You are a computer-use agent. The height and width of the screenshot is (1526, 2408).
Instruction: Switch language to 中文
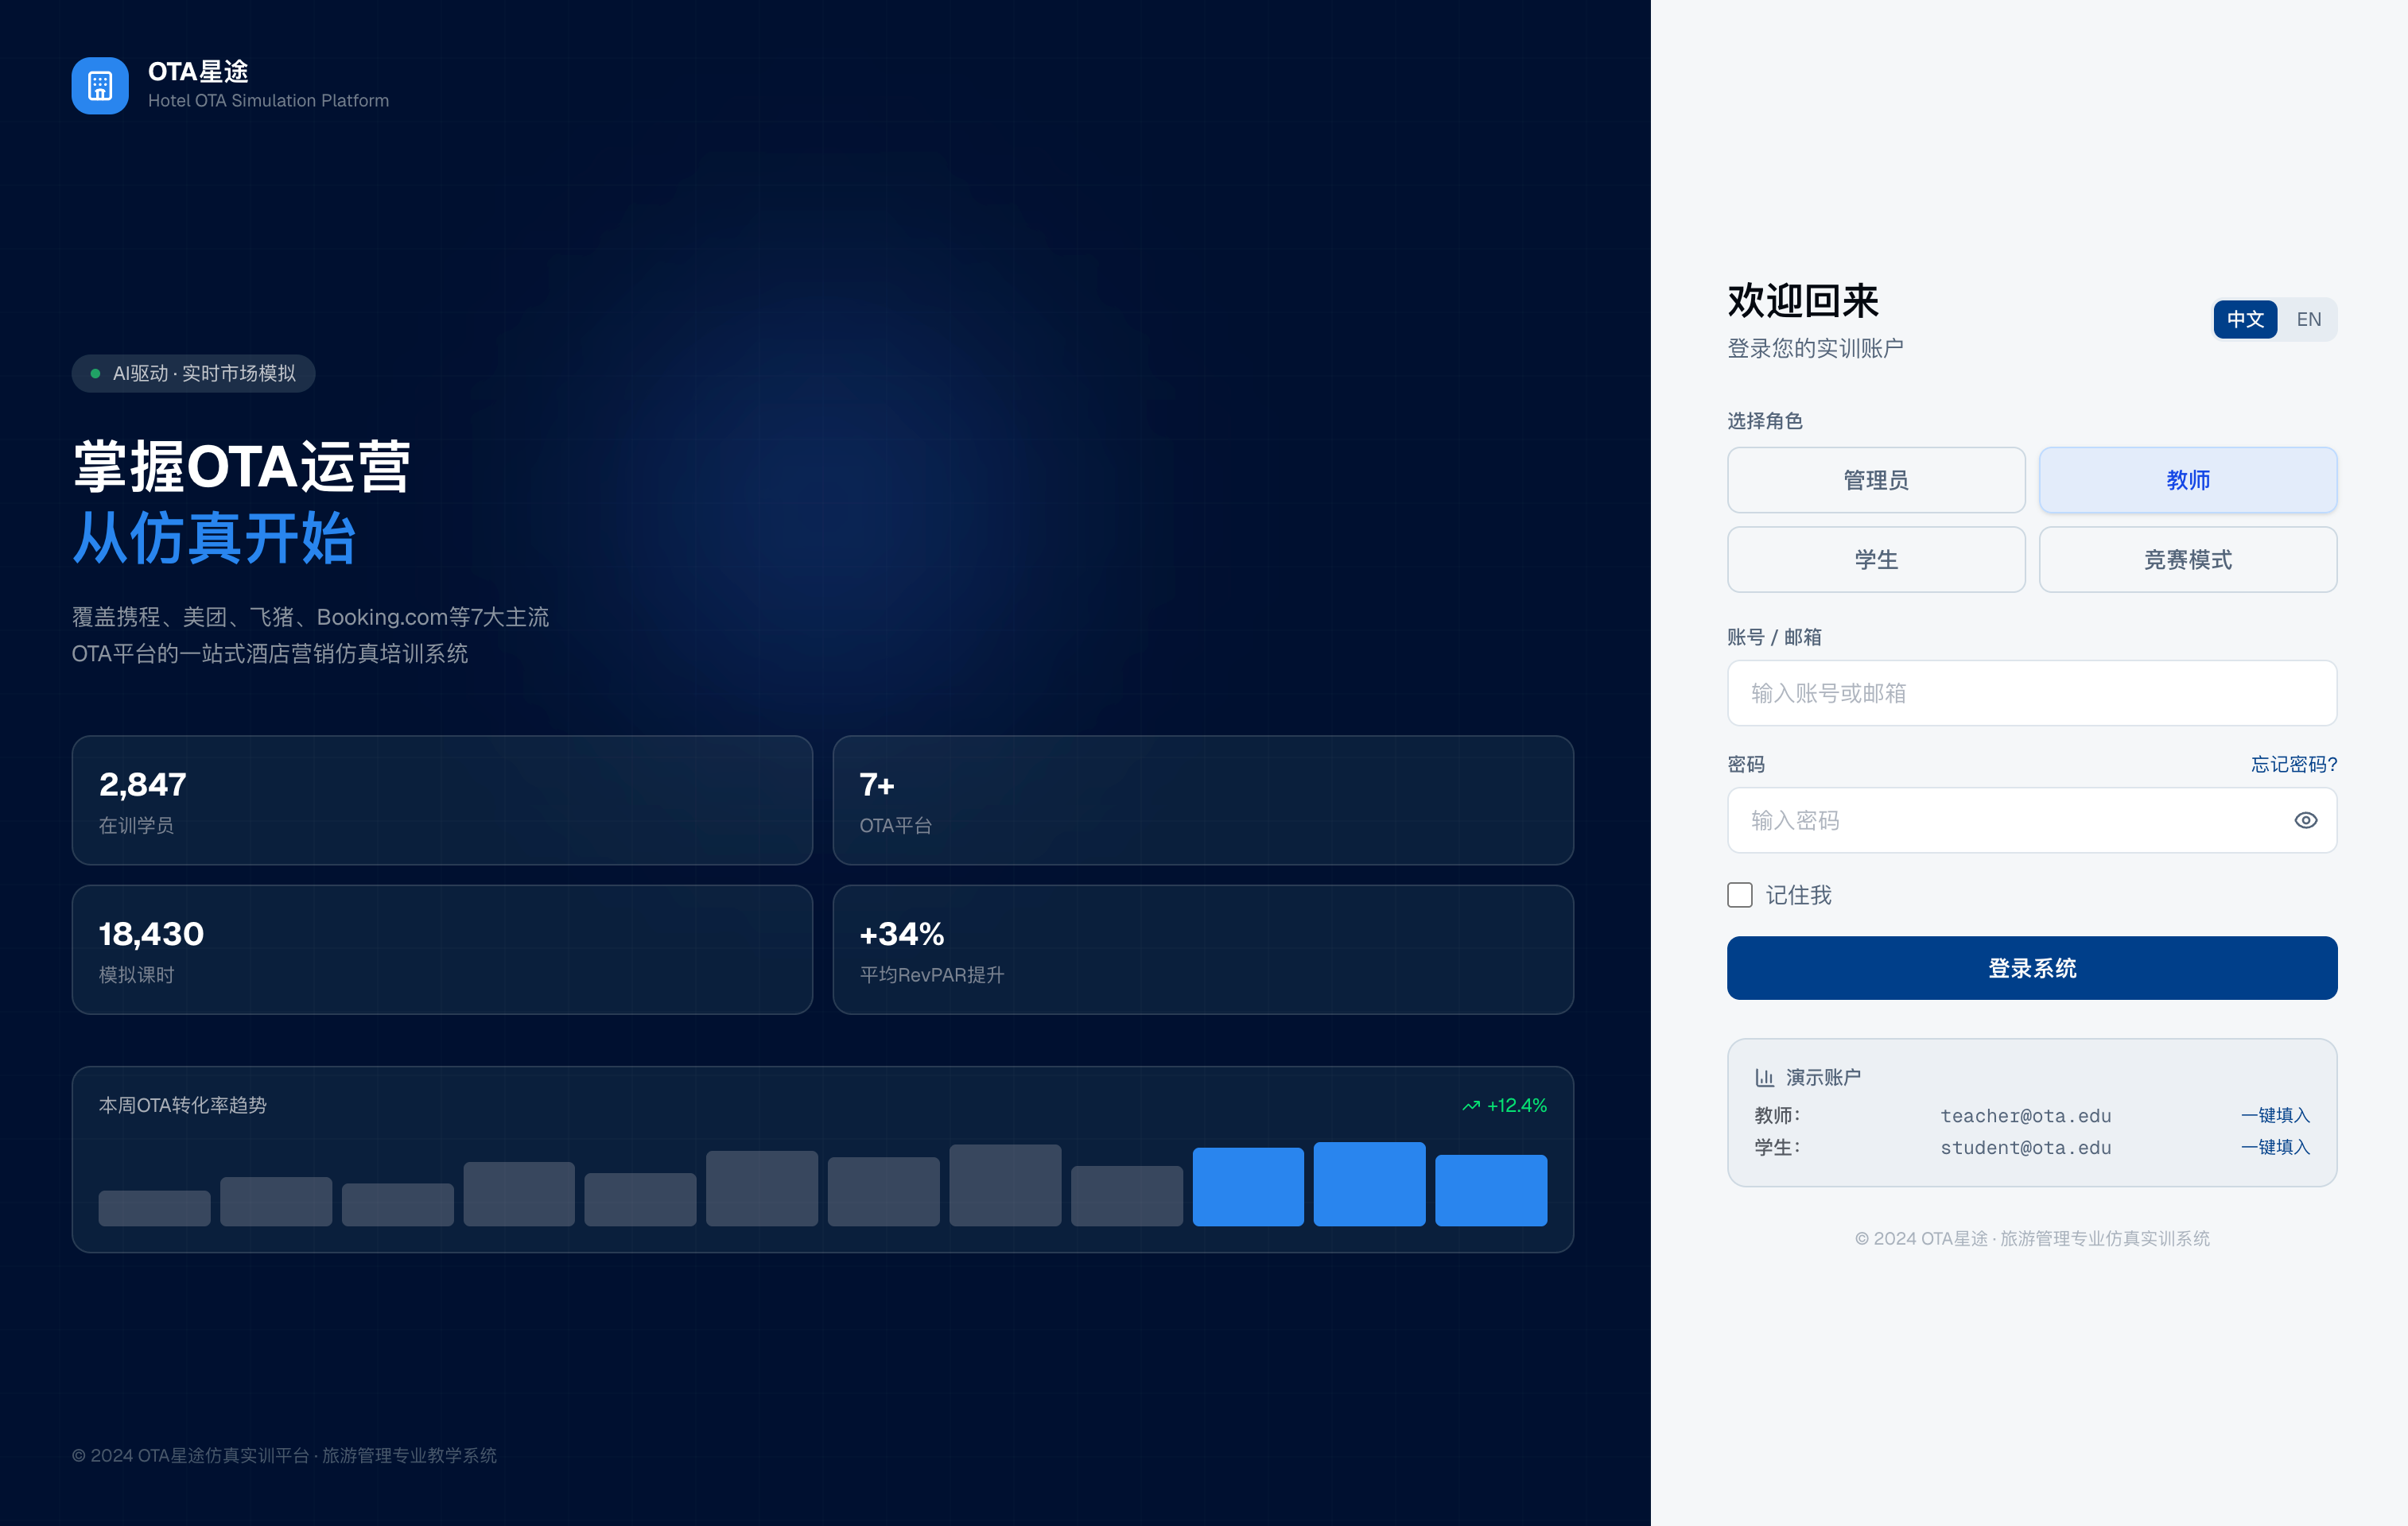coord(2244,320)
